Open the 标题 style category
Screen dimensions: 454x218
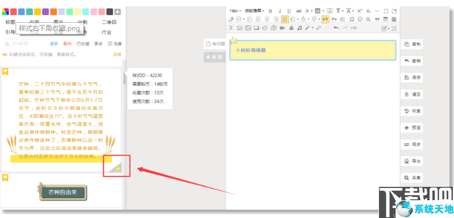point(10,22)
